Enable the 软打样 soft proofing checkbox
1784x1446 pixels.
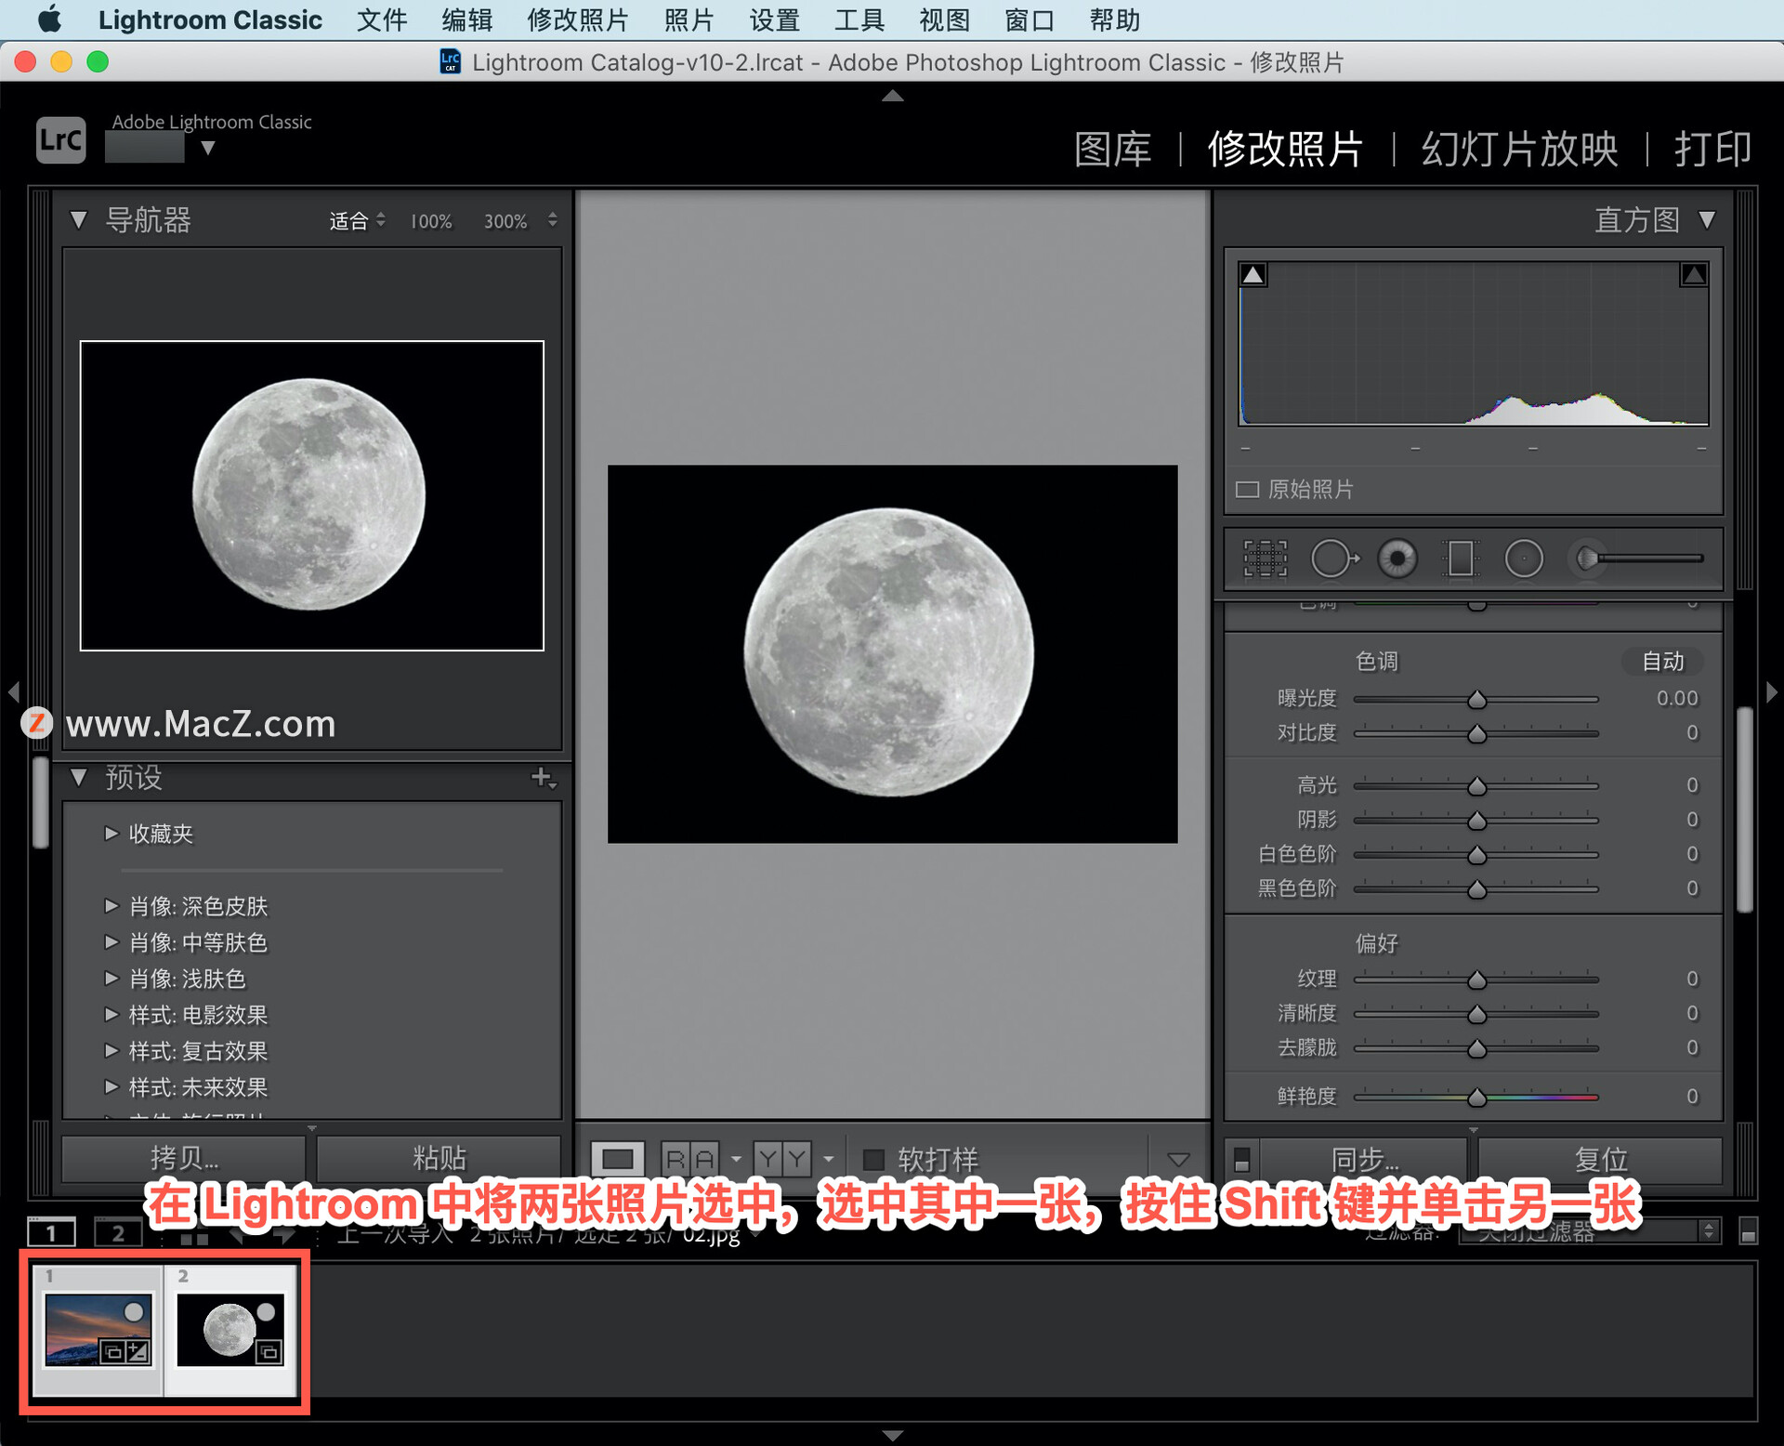[873, 1160]
